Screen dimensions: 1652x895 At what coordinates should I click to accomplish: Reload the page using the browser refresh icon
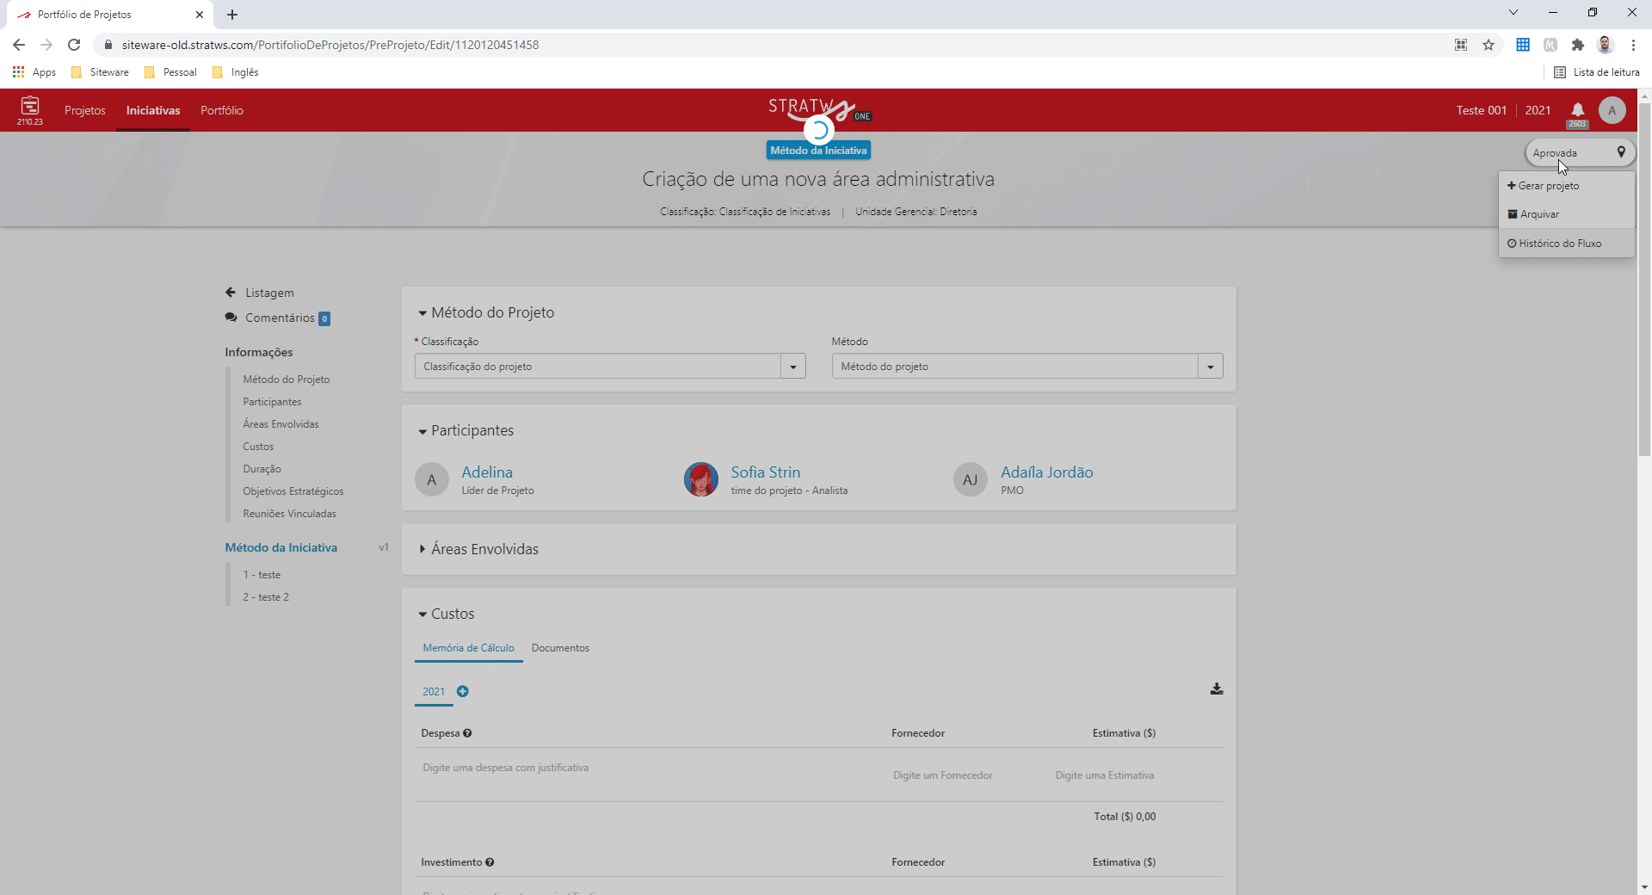click(x=74, y=45)
